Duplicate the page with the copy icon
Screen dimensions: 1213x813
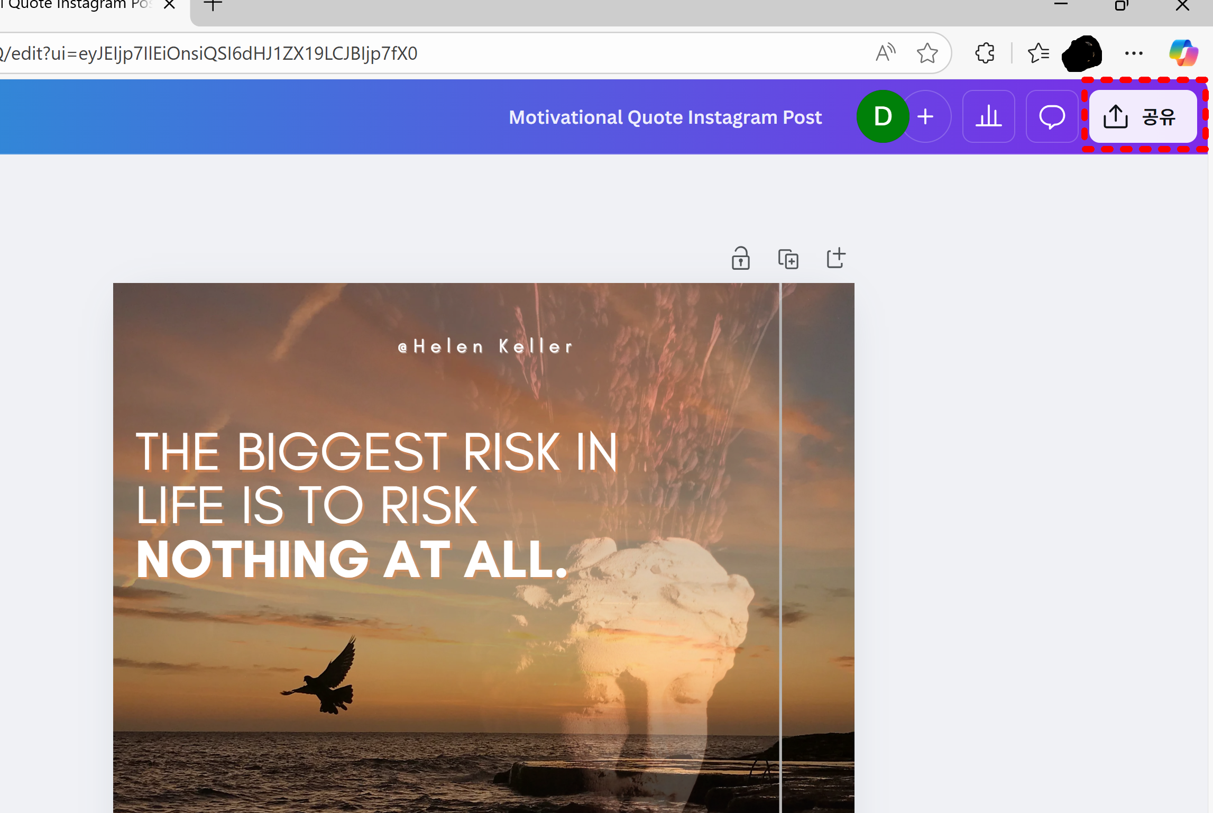(788, 259)
